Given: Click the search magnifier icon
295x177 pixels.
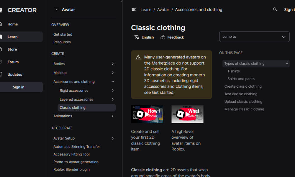Looking at the screenshot, I should coord(275,9).
